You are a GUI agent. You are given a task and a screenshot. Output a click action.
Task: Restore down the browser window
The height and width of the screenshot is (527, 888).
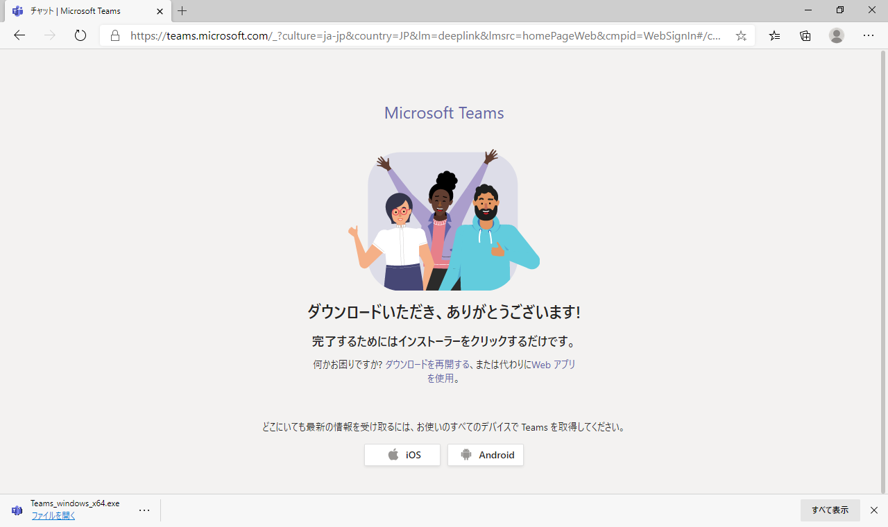[x=840, y=10]
